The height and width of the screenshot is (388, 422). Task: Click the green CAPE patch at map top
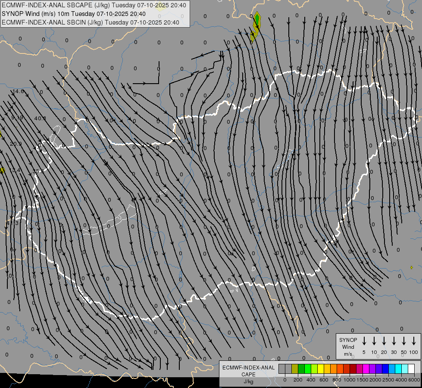pyautogui.click(x=257, y=19)
